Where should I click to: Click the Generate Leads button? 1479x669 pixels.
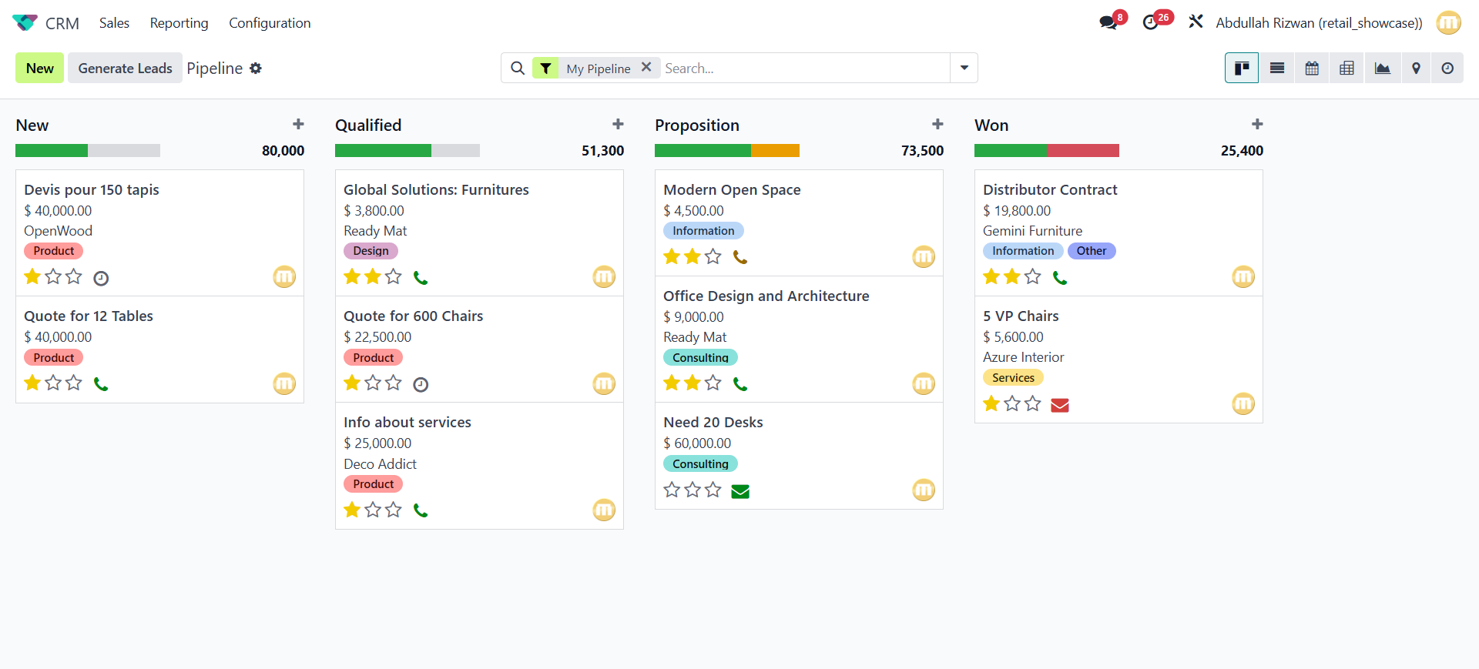coord(125,69)
